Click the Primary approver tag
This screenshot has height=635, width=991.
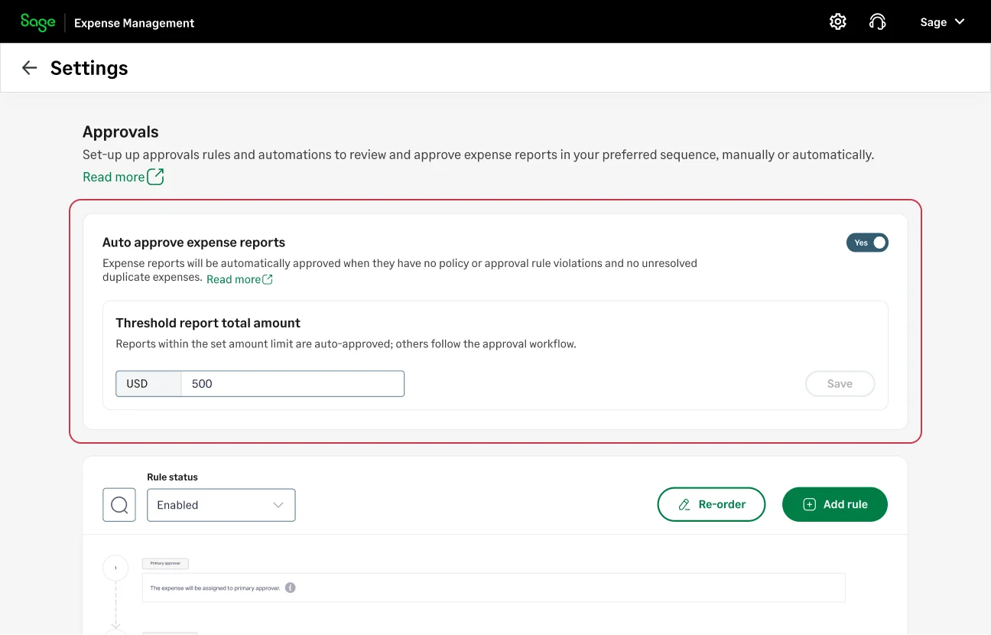click(x=165, y=563)
